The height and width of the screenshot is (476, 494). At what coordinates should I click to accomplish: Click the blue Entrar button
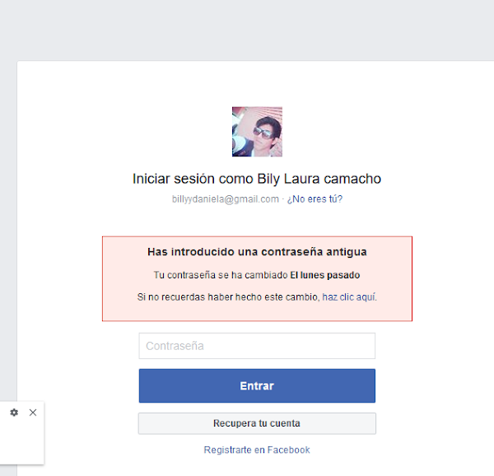point(257,386)
